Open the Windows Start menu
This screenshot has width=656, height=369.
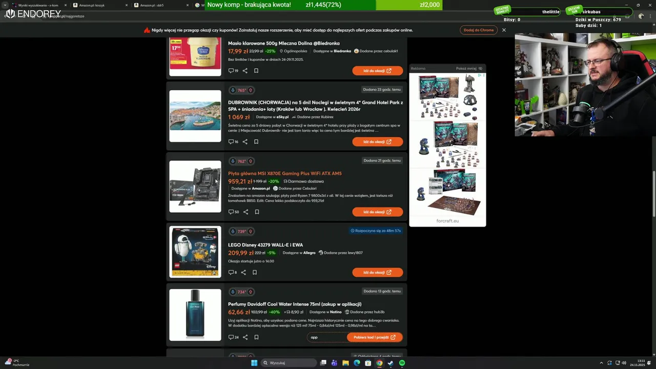pyautogui.click(x=254, y=363)
